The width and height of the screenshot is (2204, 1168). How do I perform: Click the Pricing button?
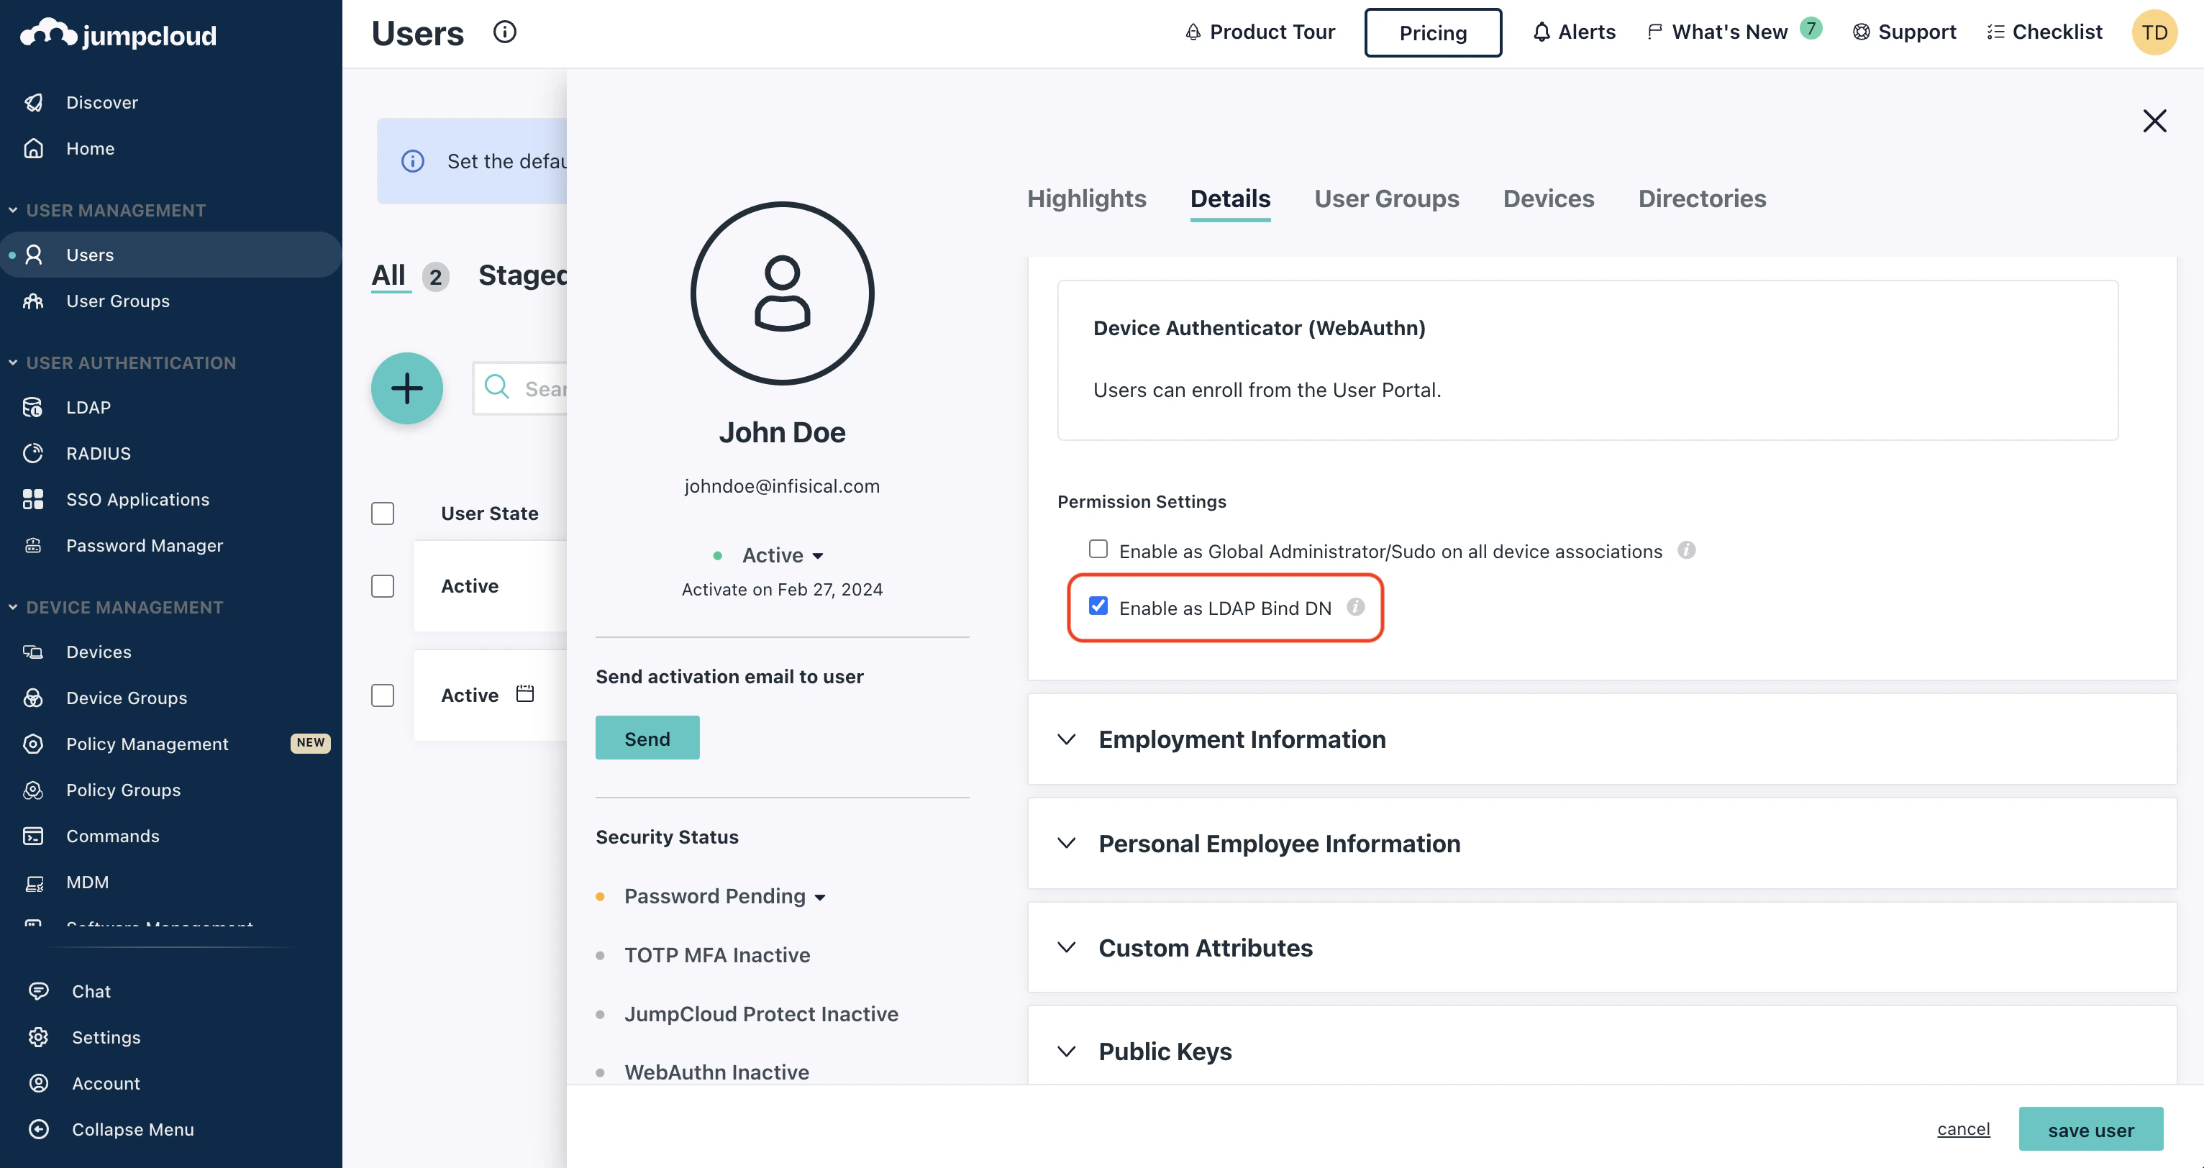[1433, 32]
